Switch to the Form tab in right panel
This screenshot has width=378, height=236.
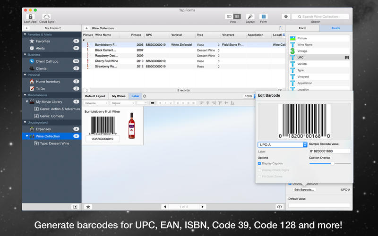coord(302,28)
